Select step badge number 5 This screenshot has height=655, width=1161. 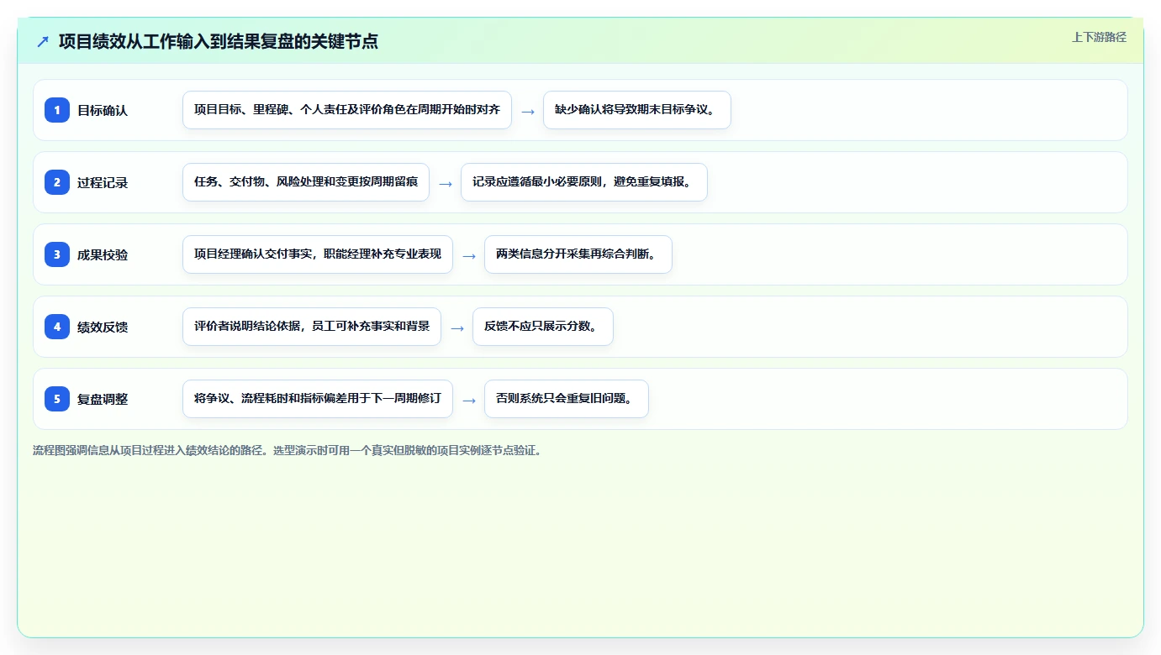coord(57,399)
